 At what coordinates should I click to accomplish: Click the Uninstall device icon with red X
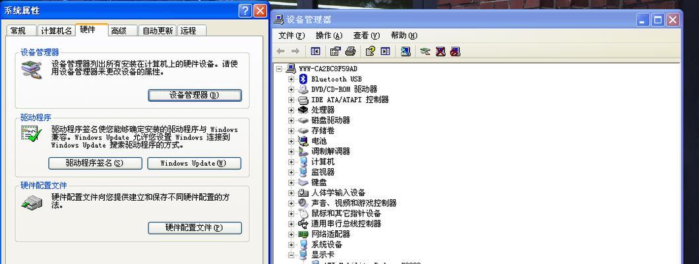click(x=441, y=51)
